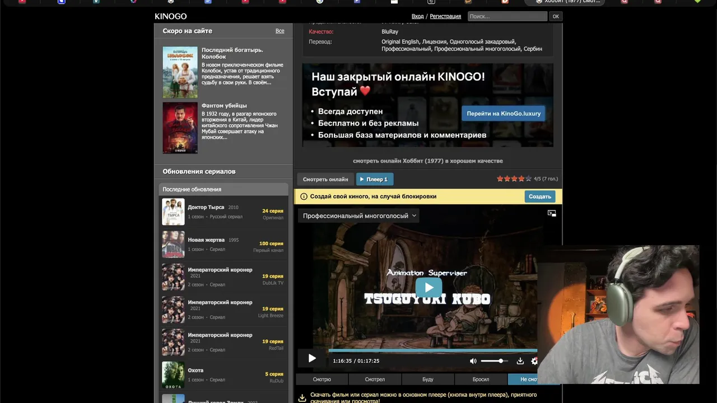Click the 24 серия label
Image resolution: width=717 pixels, height=403 pixels.
[273, 211]
